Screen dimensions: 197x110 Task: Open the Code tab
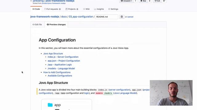[x=36, y=9]
